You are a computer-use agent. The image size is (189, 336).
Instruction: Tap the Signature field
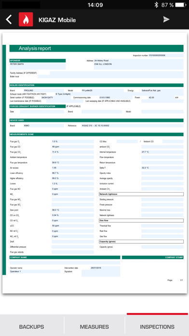click(x=101, y=273)
